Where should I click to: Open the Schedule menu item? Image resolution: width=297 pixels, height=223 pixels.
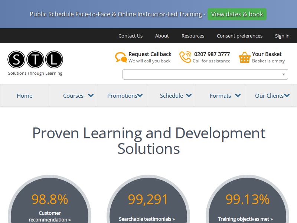click(x=172, y=96)
